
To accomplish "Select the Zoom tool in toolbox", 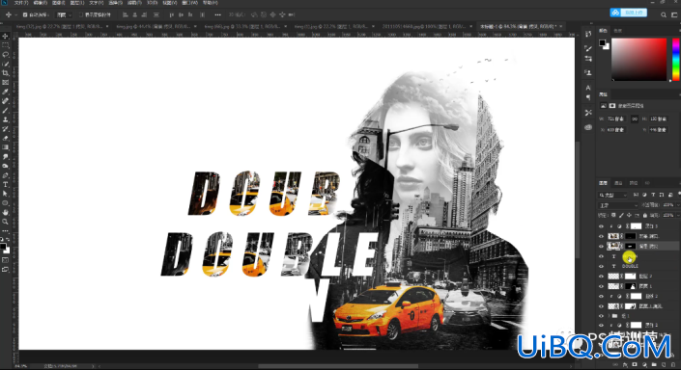I will 5,222.
